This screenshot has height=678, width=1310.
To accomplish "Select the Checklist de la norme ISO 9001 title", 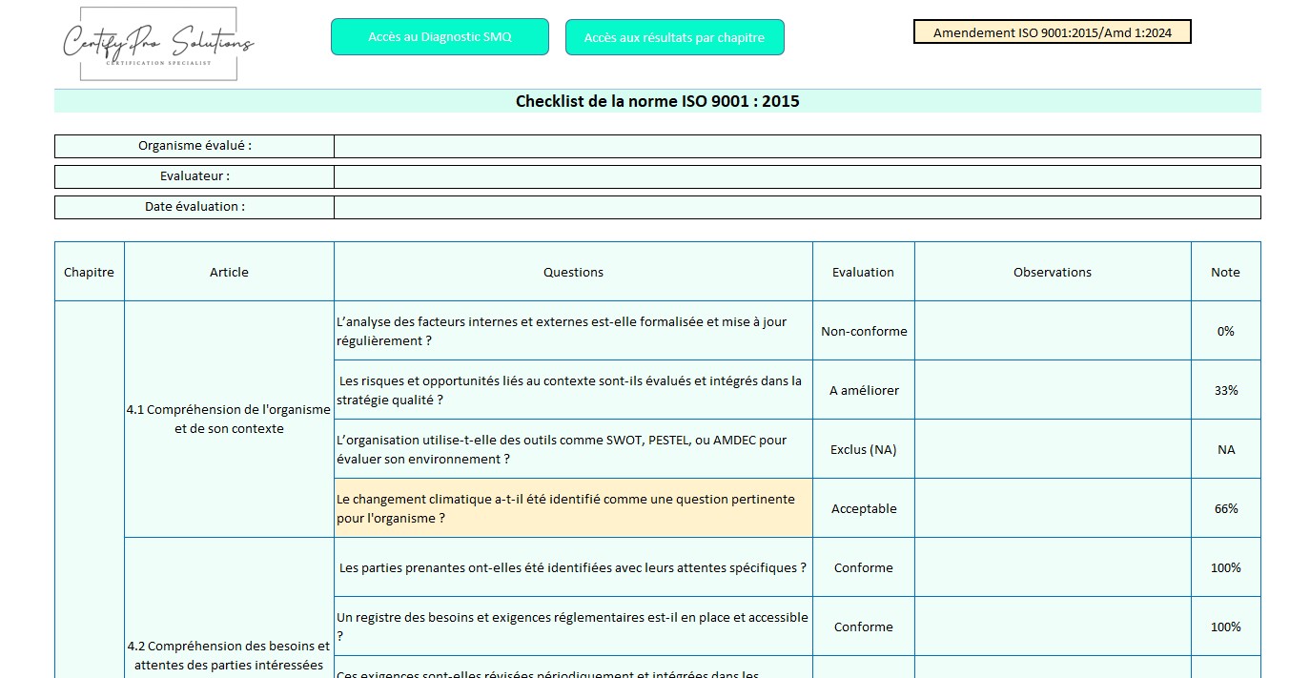I will (x=658, y=101).
